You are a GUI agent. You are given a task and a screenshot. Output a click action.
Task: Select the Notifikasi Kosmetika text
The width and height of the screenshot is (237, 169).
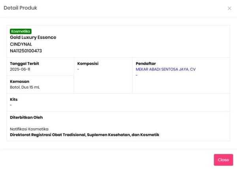29,129
